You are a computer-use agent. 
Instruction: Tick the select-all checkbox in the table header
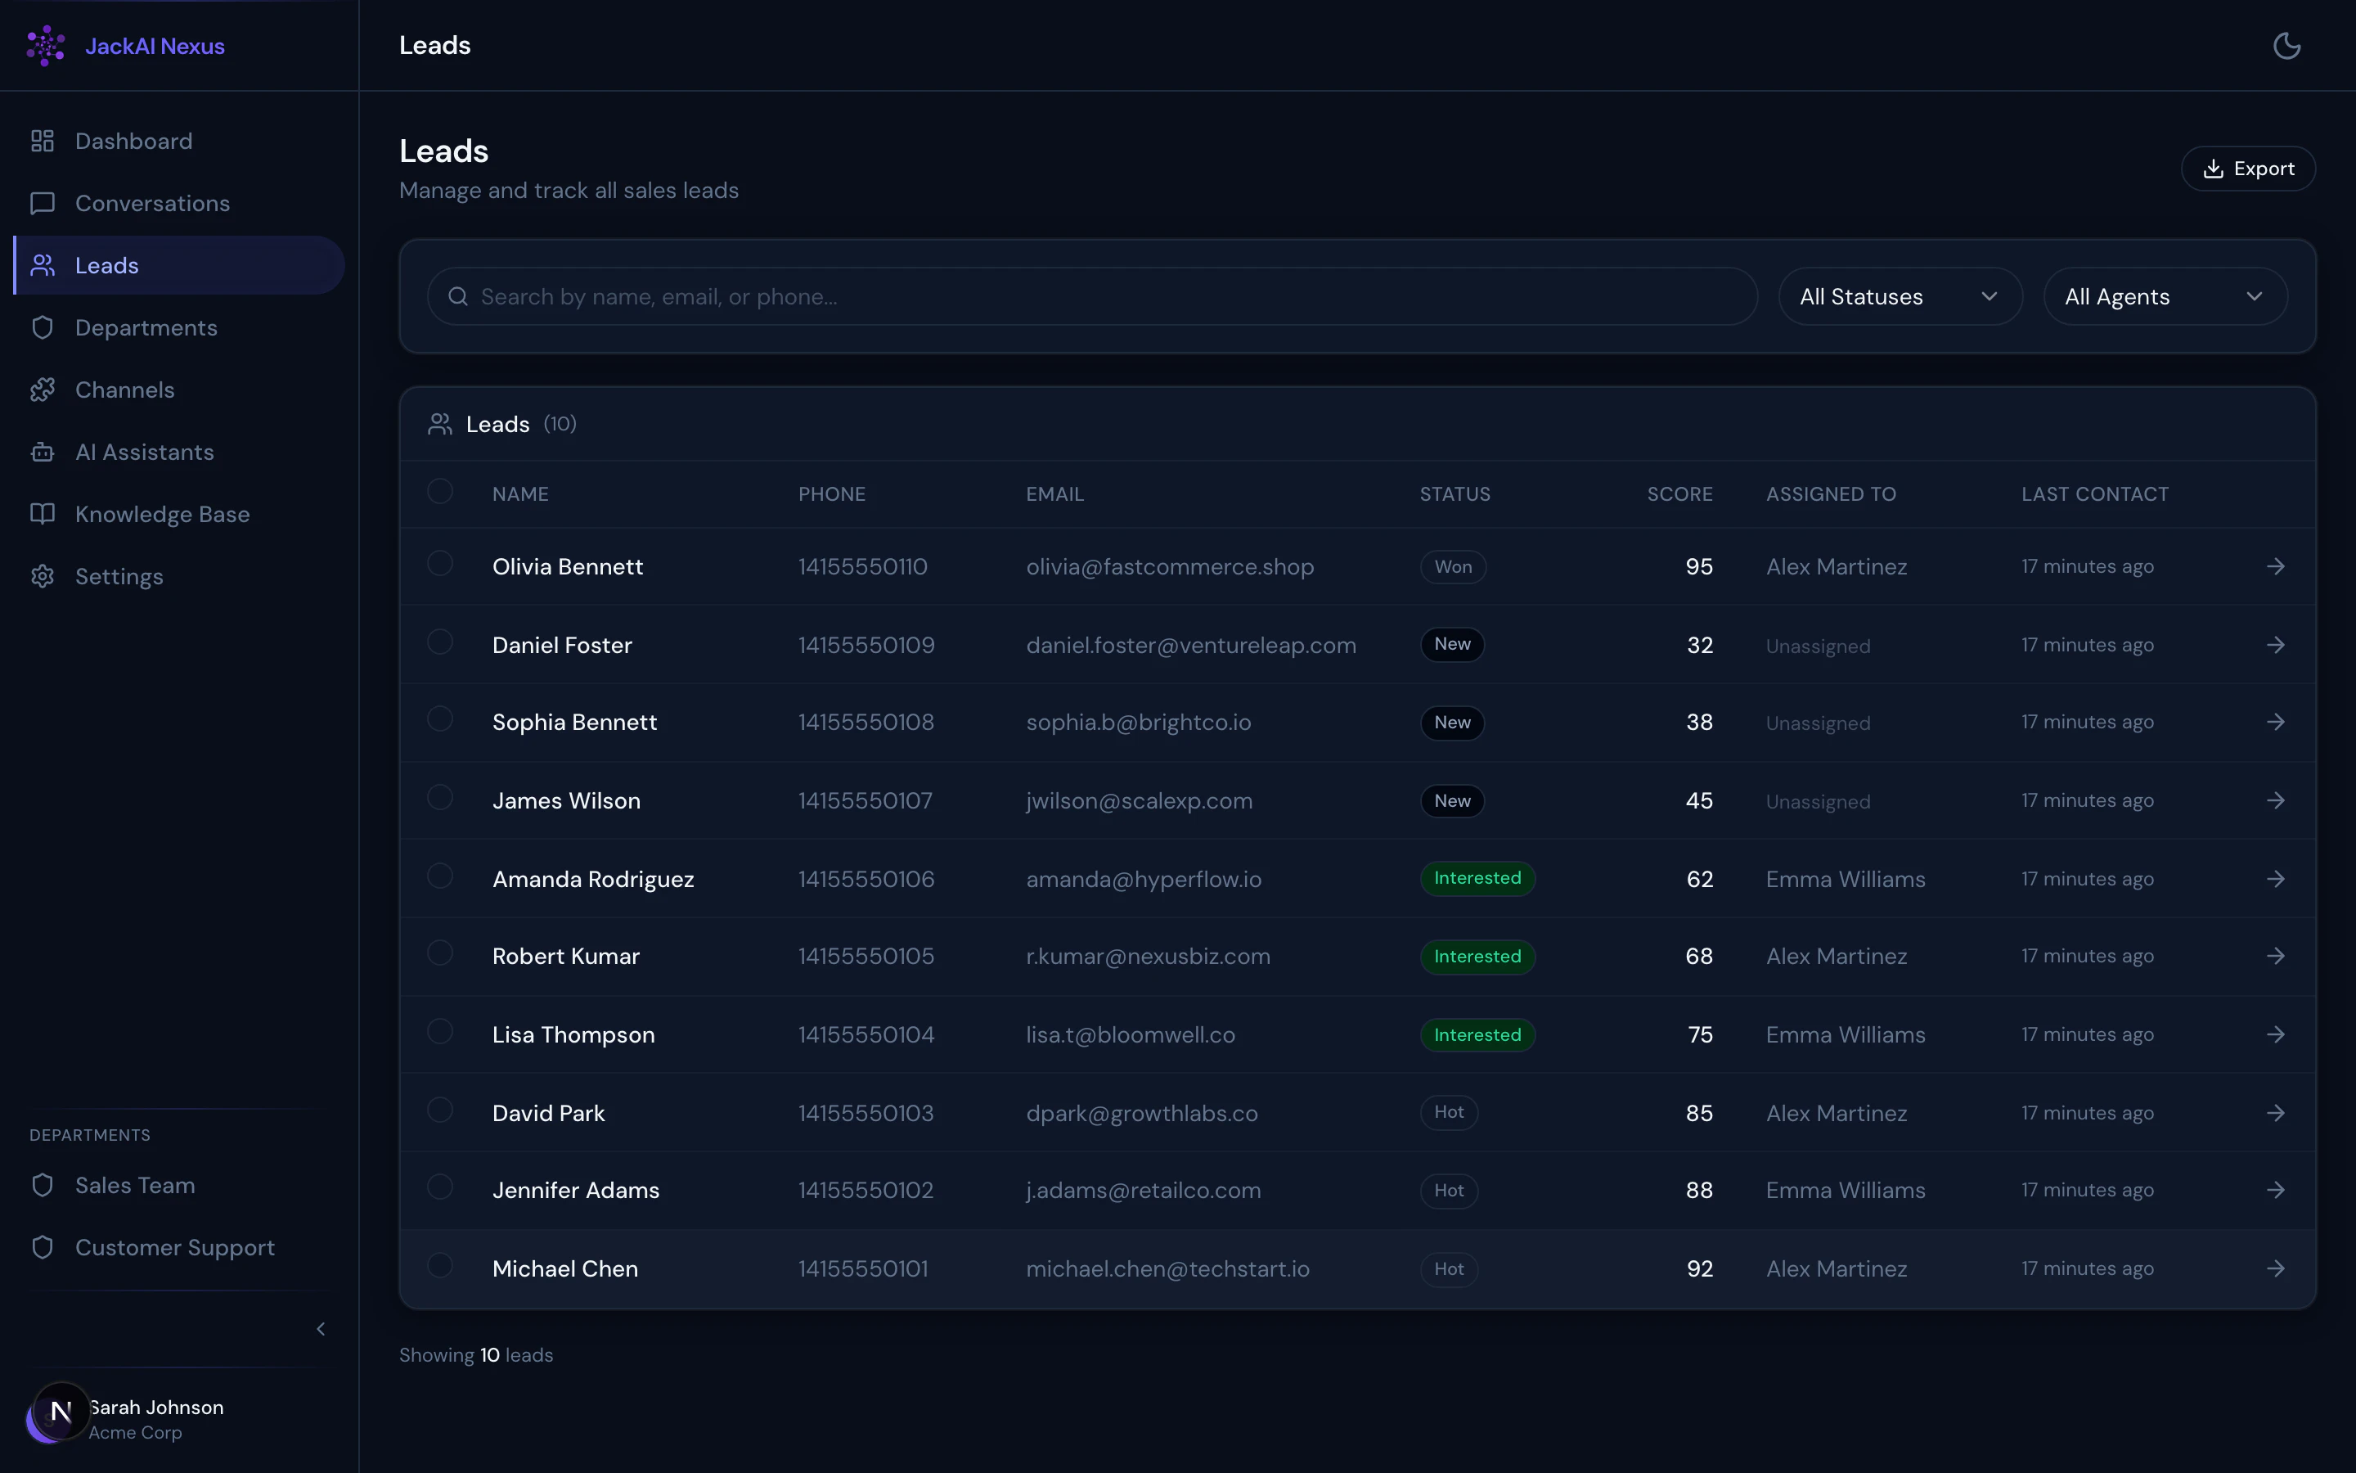click(440, 491)
